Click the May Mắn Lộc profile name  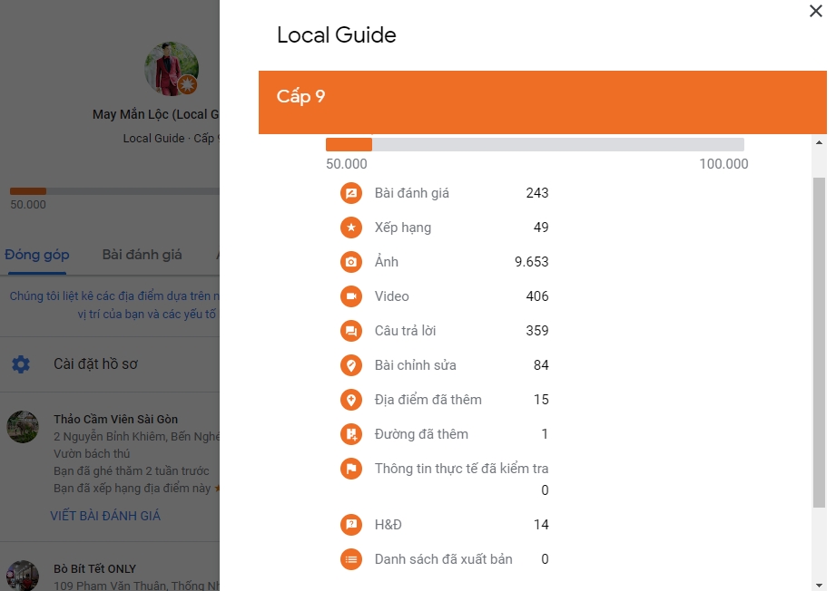pos(156,114)
